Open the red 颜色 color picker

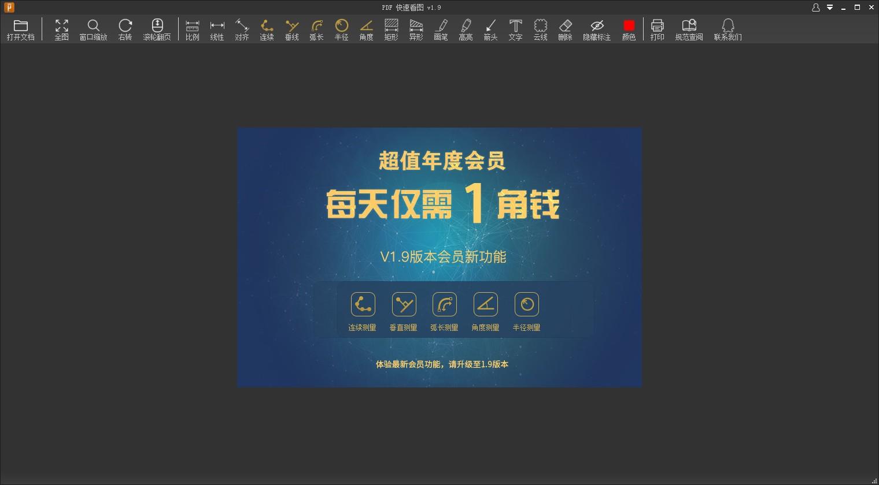(629, 30)
